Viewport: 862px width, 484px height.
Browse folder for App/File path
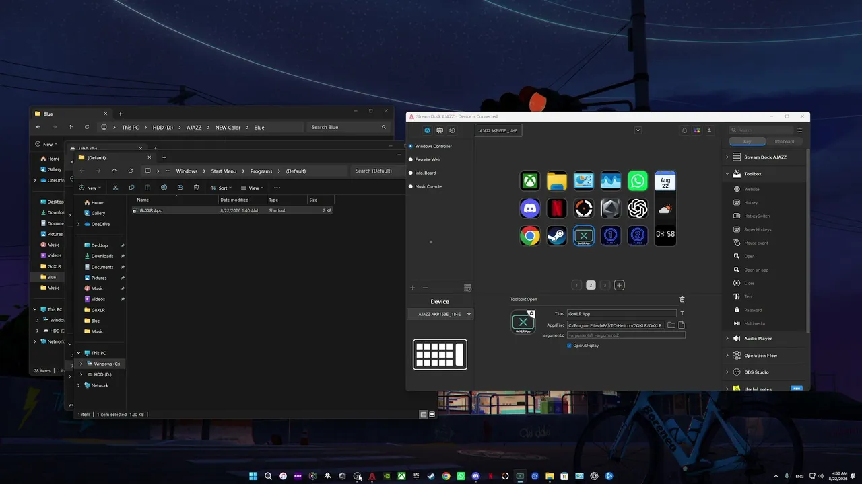(671, 325)
